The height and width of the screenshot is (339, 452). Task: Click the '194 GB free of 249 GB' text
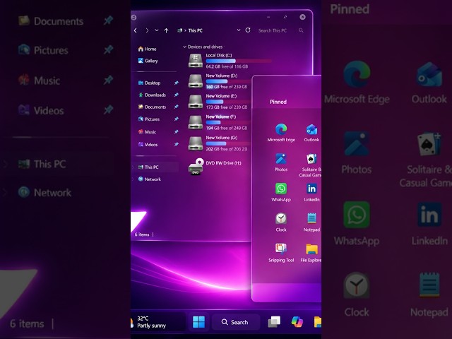(227, 128)
